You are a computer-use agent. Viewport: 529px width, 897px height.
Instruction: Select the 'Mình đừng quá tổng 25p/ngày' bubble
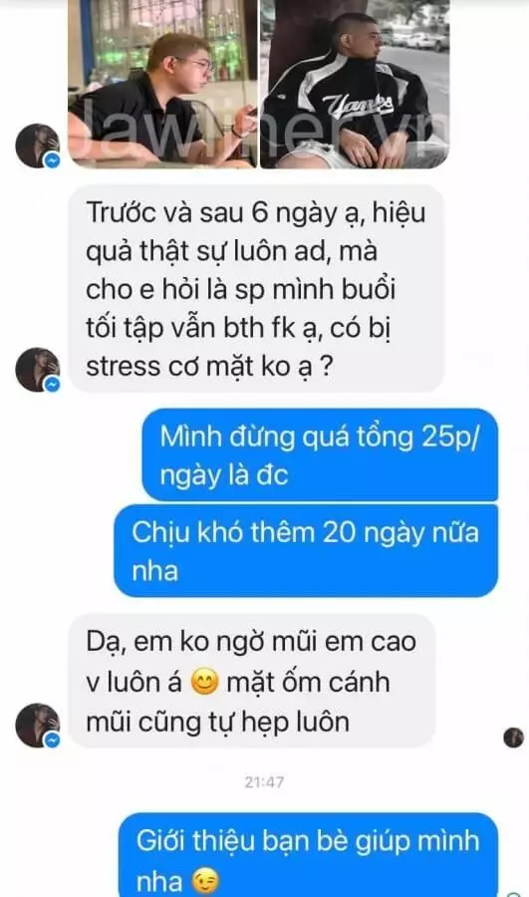click(x=320, y=454)
